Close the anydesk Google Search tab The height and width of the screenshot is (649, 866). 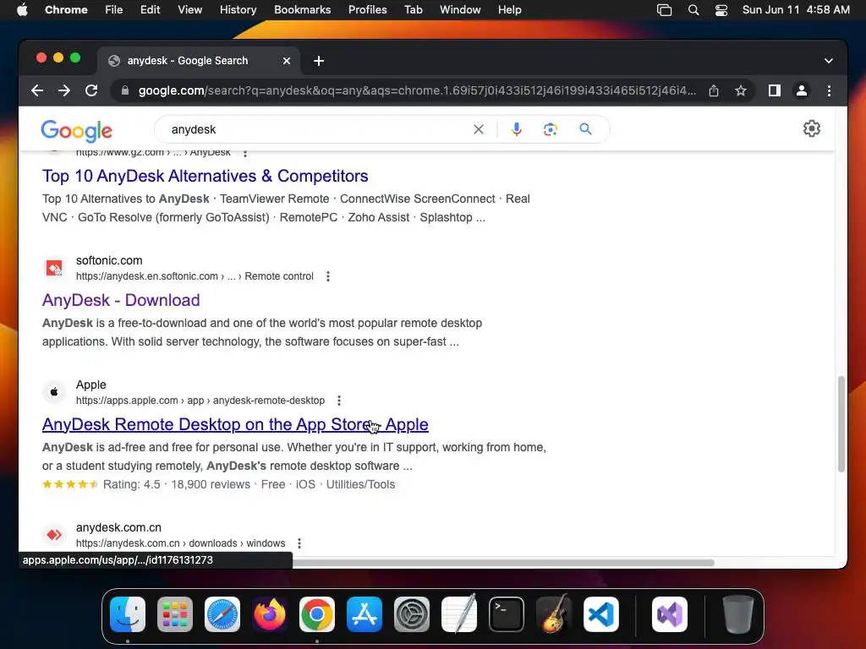tap(287, 61)
